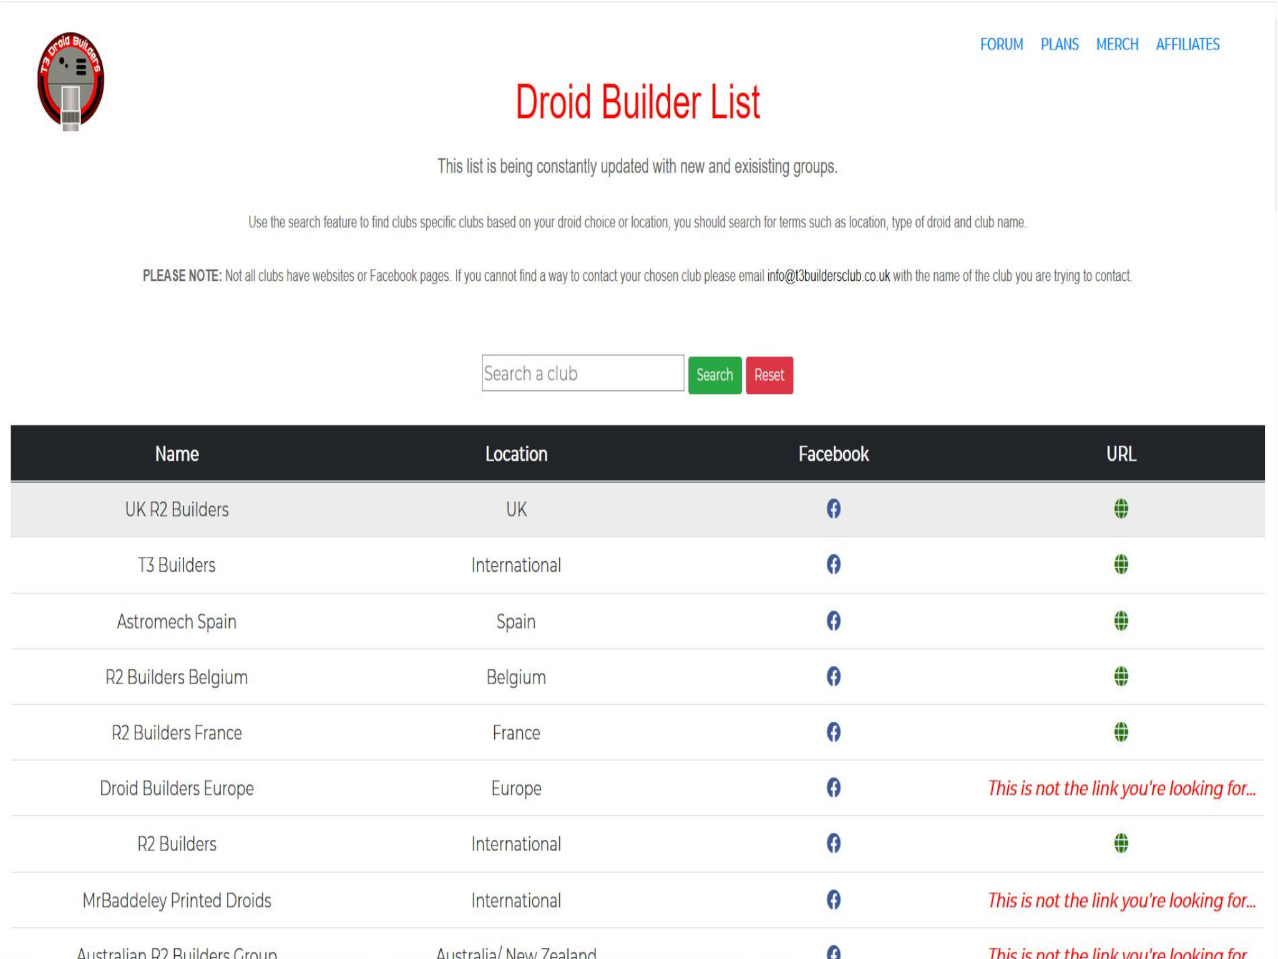
Task: Click the search input field
Action: (x=583, y=374)
